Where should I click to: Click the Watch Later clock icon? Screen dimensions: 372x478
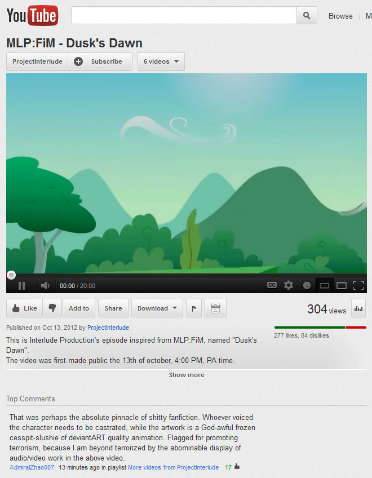307,285
